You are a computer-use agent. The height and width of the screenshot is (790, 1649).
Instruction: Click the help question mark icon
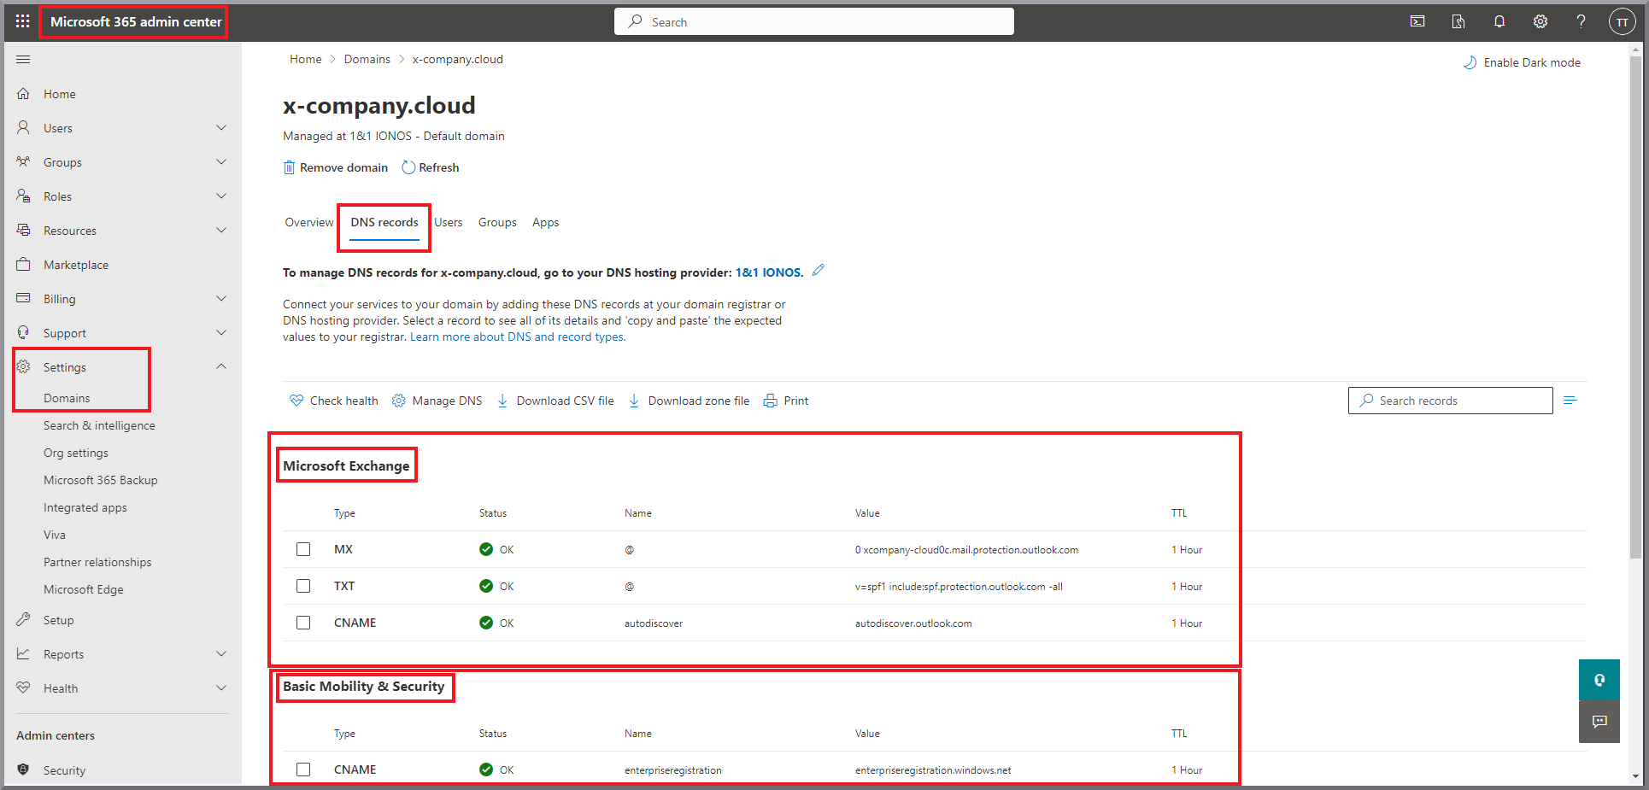click(1582, 21)
